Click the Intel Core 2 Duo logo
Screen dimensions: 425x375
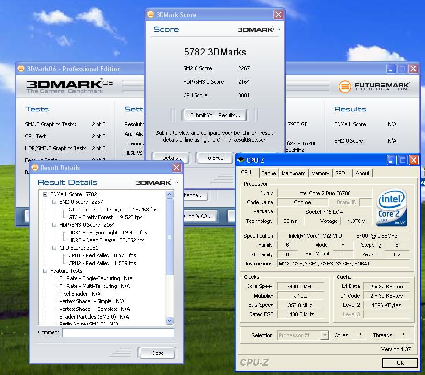click(x=392, y=208)
